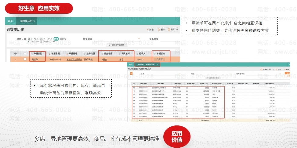The height and width of the screenshot is (148, 297).
Task: Click the sort icon on 单据日期 column
Action: pos(49,53)
